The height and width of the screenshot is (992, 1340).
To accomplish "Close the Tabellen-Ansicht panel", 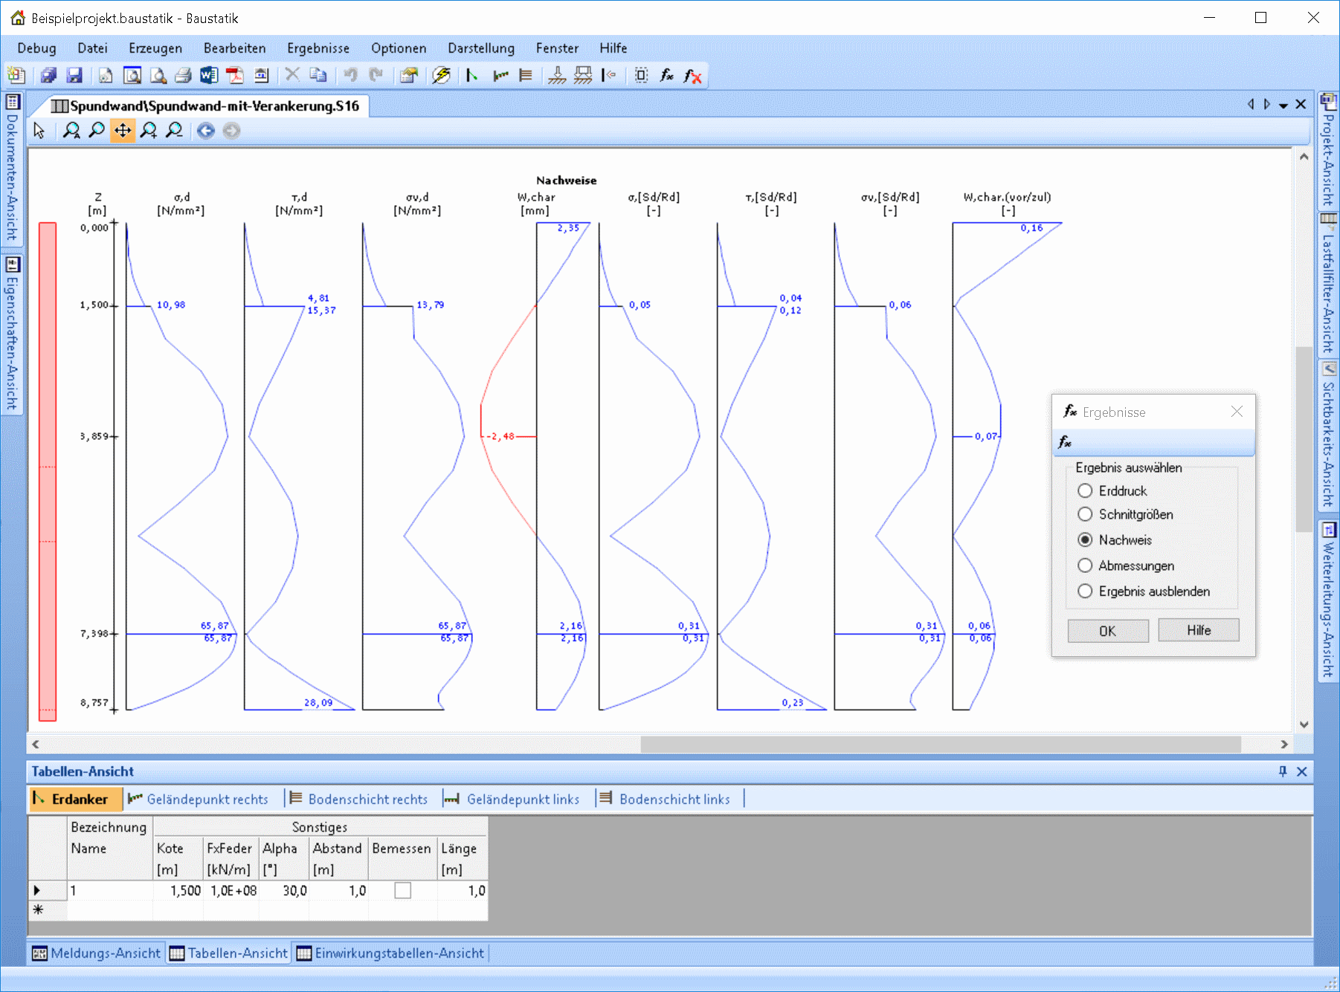I will tap(1302, 771).
